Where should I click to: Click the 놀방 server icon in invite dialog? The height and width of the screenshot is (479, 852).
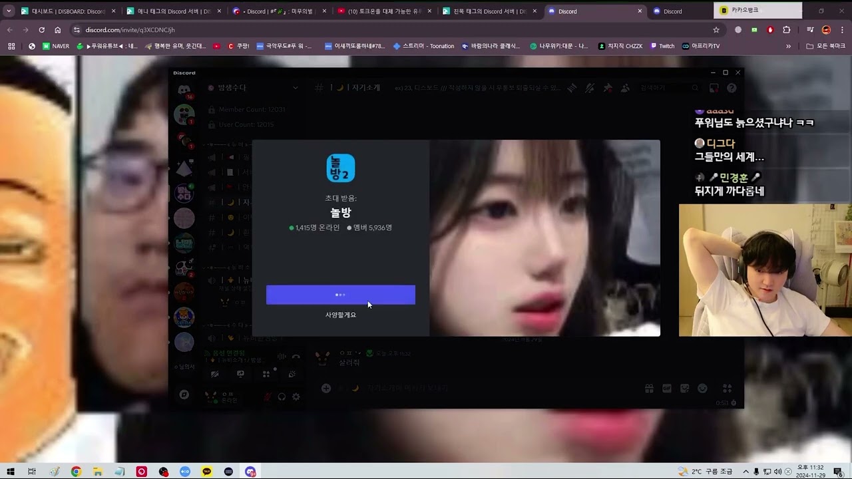tap(341, 168)
